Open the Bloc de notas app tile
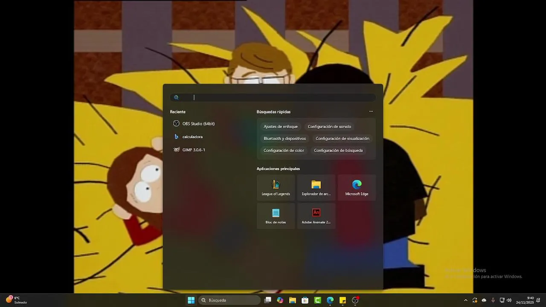 [x=276, y=216]
